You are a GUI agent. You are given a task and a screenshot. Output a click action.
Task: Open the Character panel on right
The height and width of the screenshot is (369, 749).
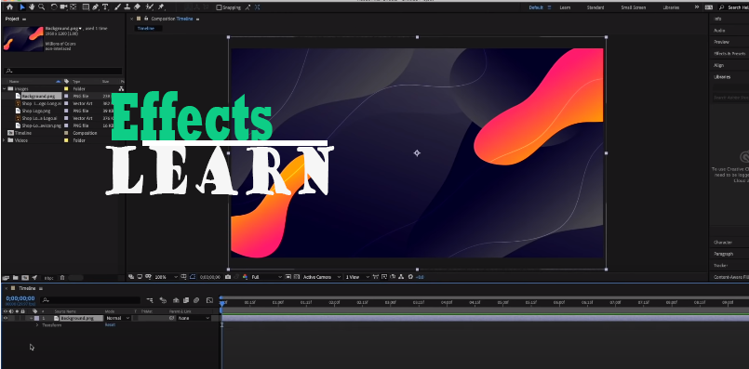(x=723, y=243)
